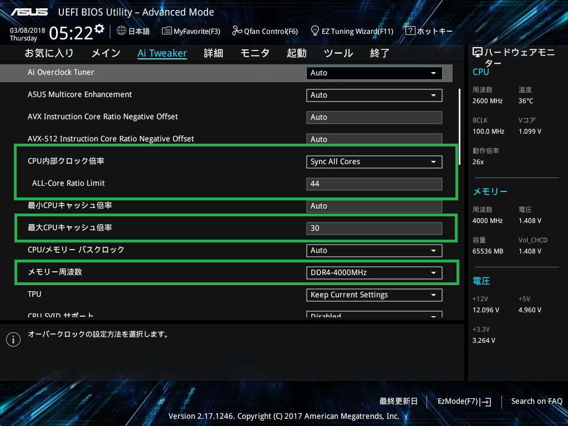Open MyFavorite(F3) list icon
This screenshot has width=568, height=426.
166,31
